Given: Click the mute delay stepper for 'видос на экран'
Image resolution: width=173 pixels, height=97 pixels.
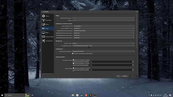Looking at the screenshot, I should point(133,70).
